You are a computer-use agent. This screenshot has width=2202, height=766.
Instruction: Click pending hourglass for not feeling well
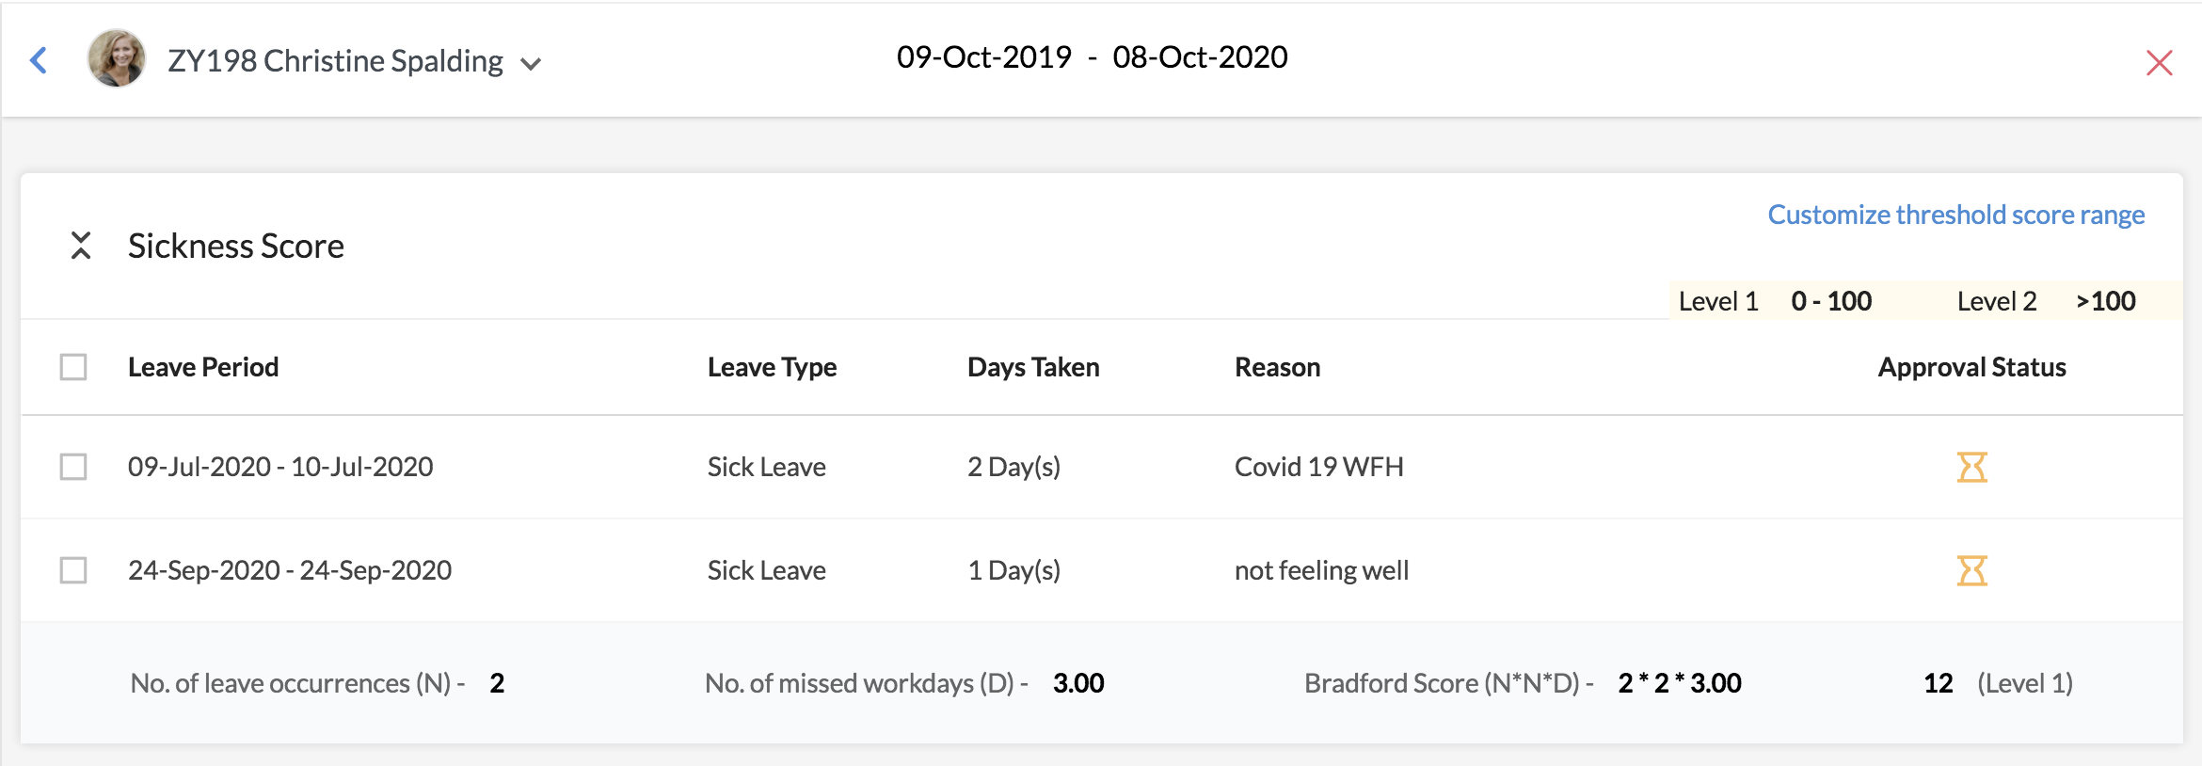[1972, 570]
